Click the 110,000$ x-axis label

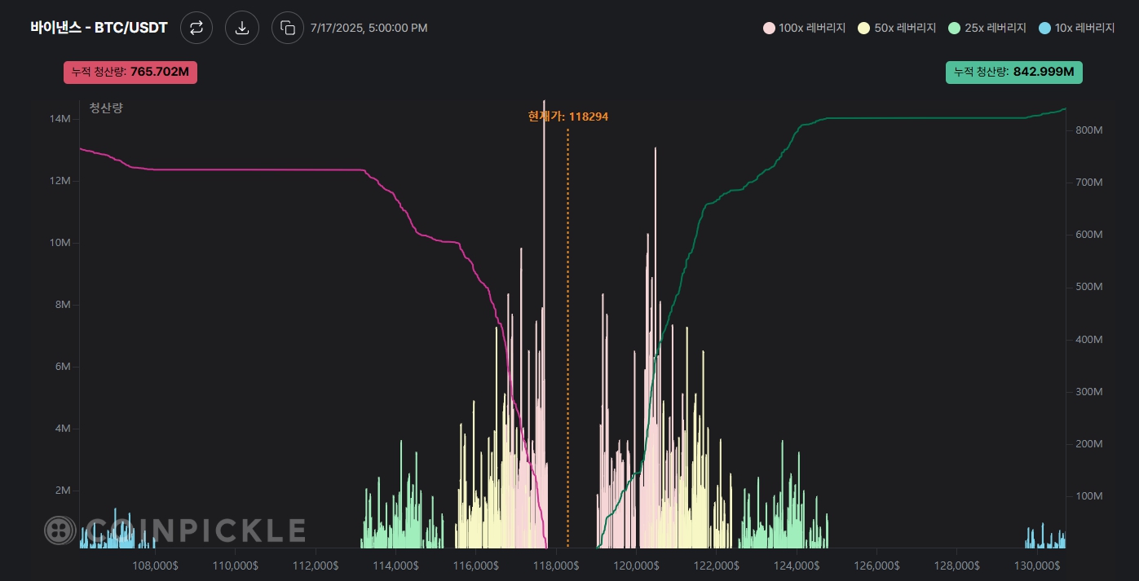click(236, 565)
